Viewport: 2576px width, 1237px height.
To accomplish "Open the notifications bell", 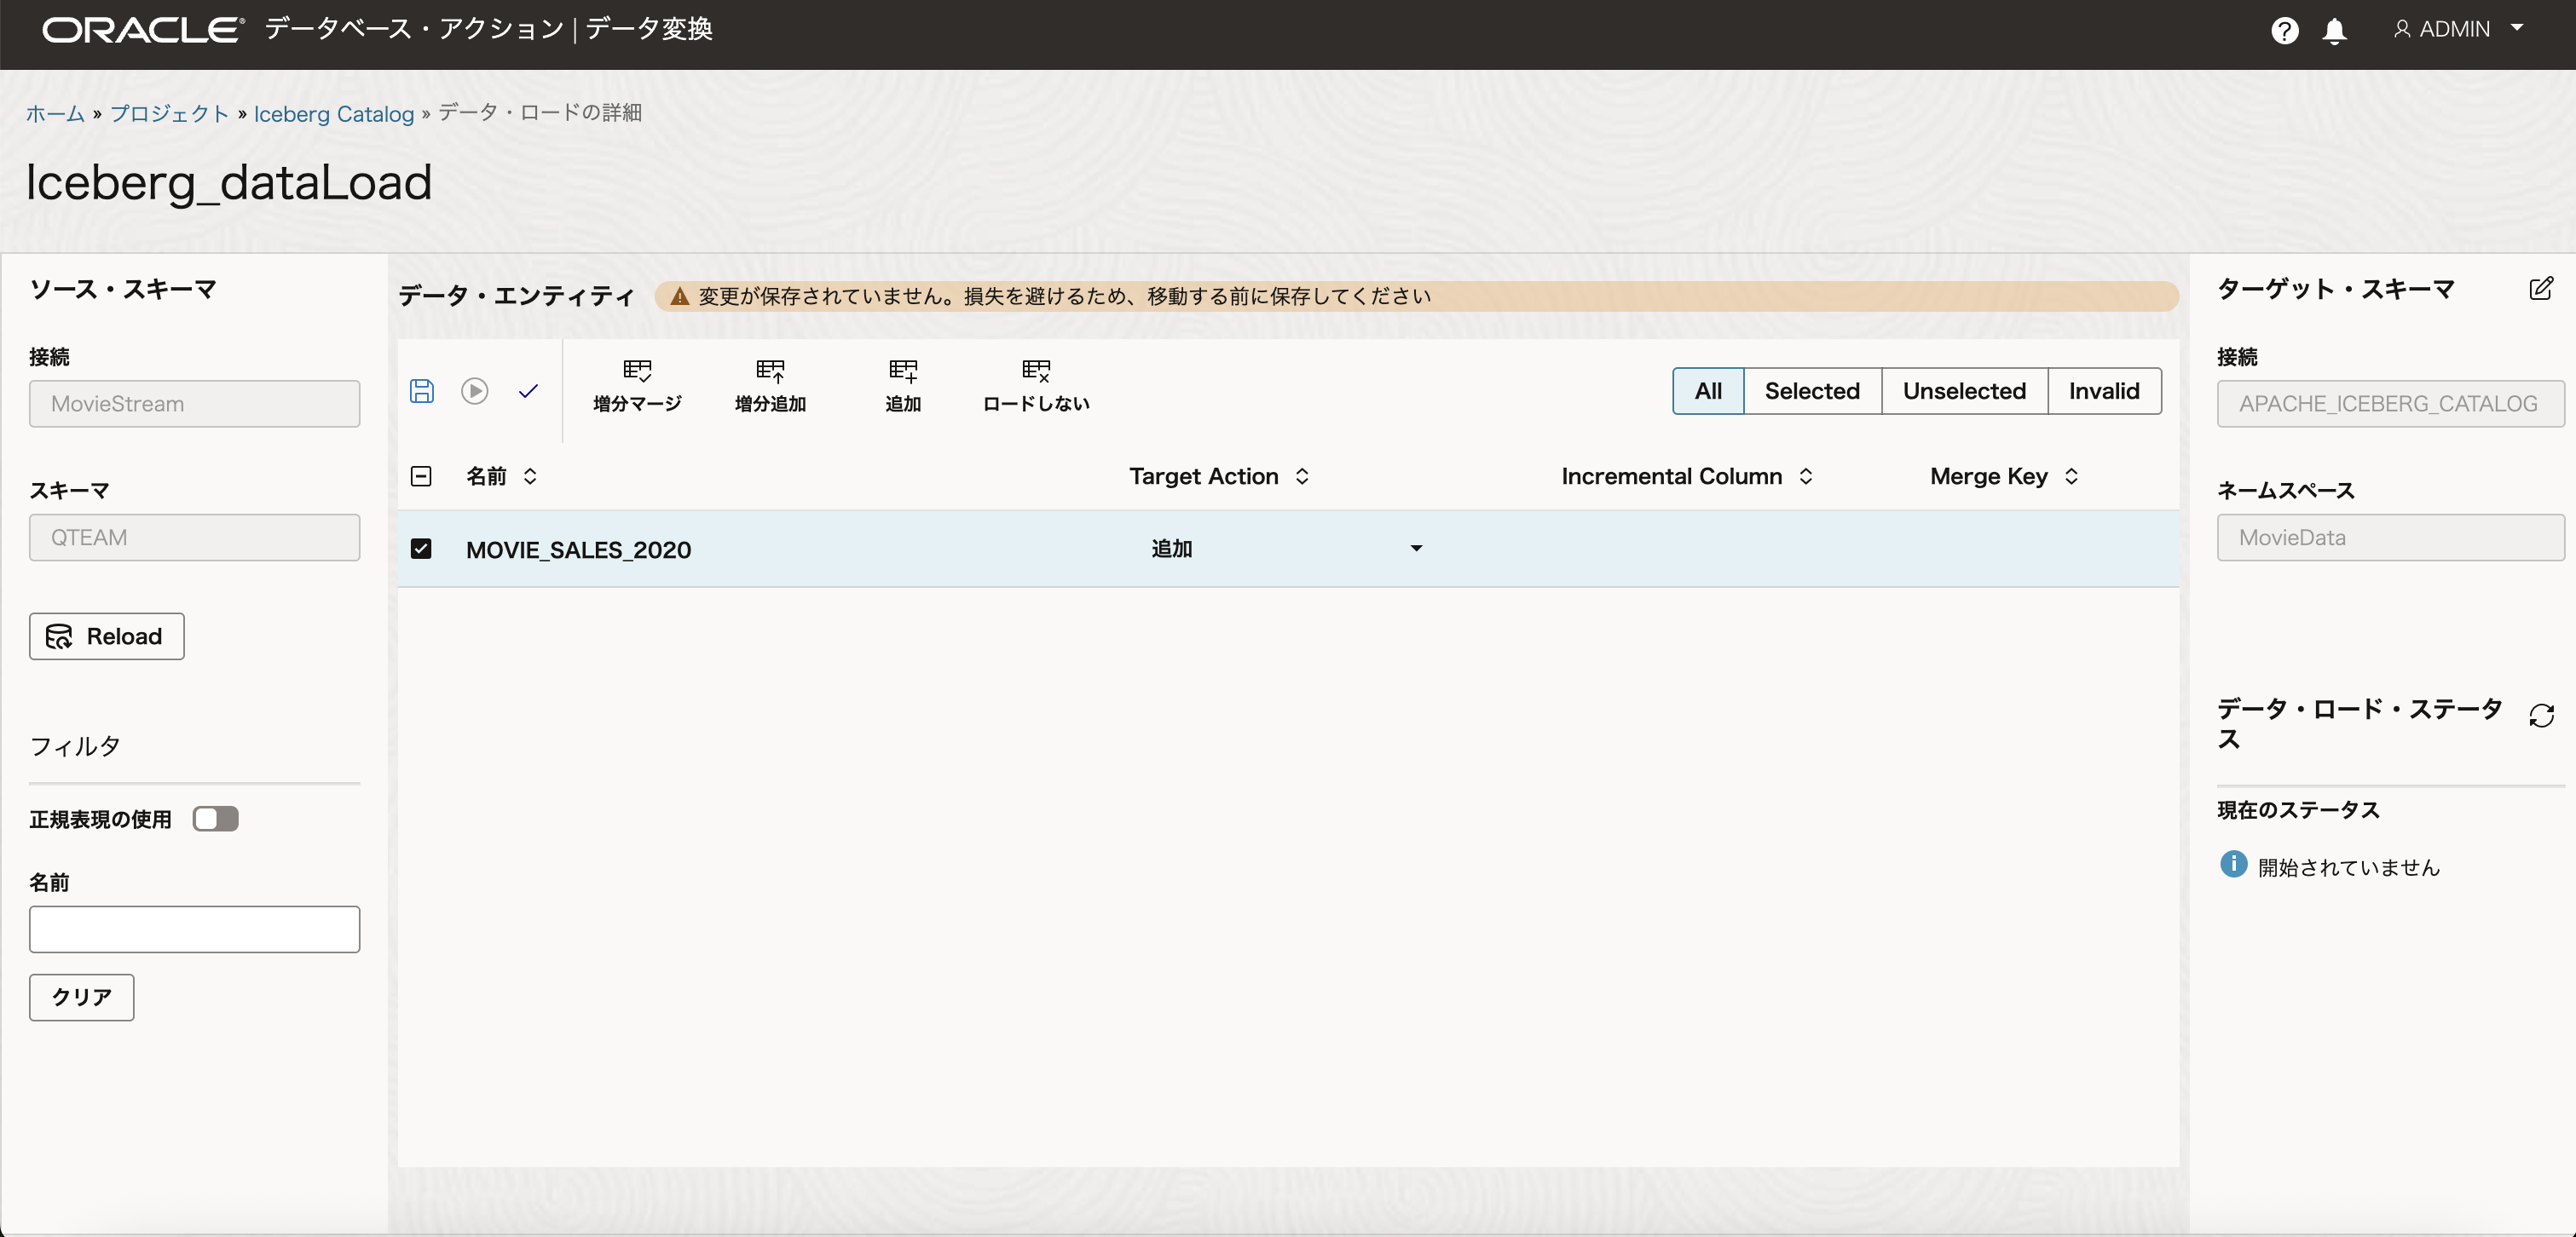I will [2334, 30].
